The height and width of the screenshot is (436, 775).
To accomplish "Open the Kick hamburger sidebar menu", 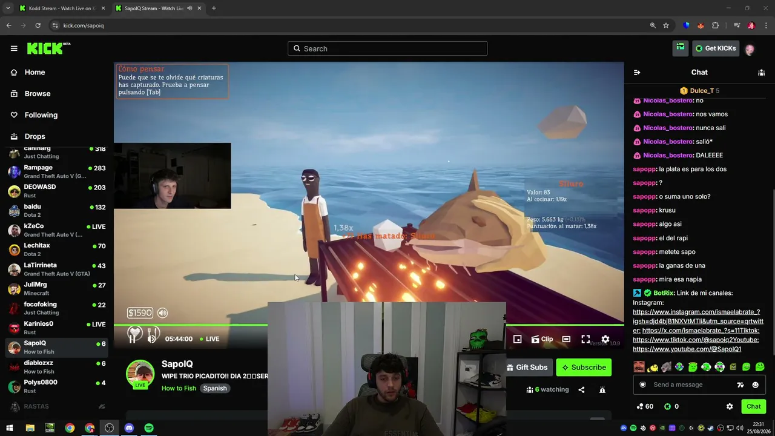I will (14, 48).
